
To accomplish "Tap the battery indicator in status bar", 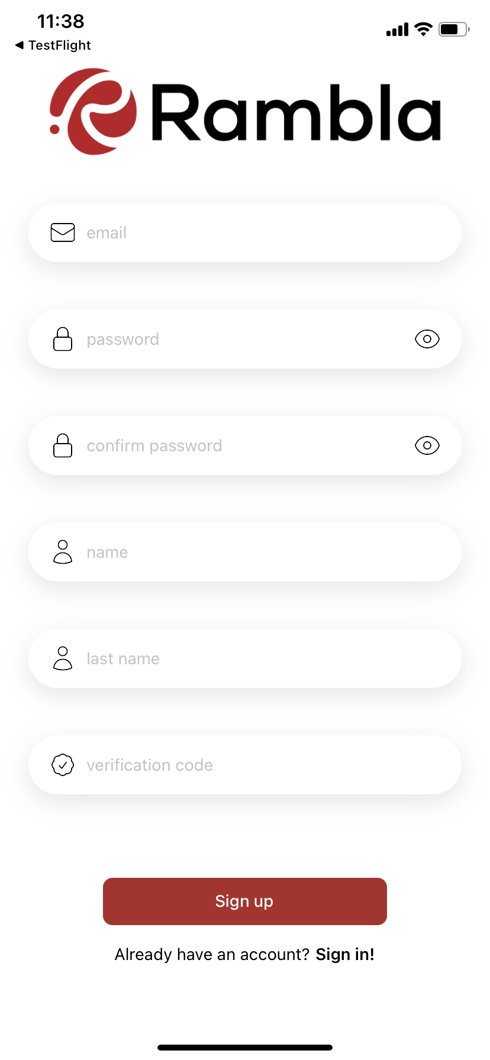I will point(453,29).
